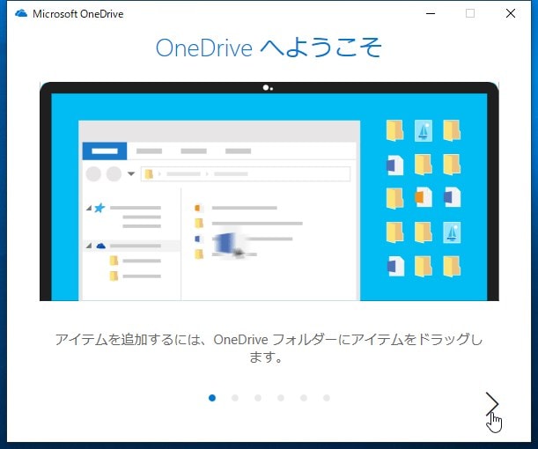This screenshot has height=449, width=538.
Task: Click the disabled maximize button
Action: pos(470,13)
